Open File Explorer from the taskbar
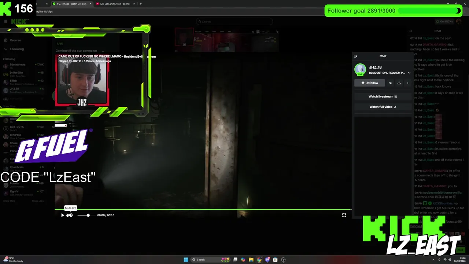The height and width of the screenshot is (264, 469). (251, 260)
